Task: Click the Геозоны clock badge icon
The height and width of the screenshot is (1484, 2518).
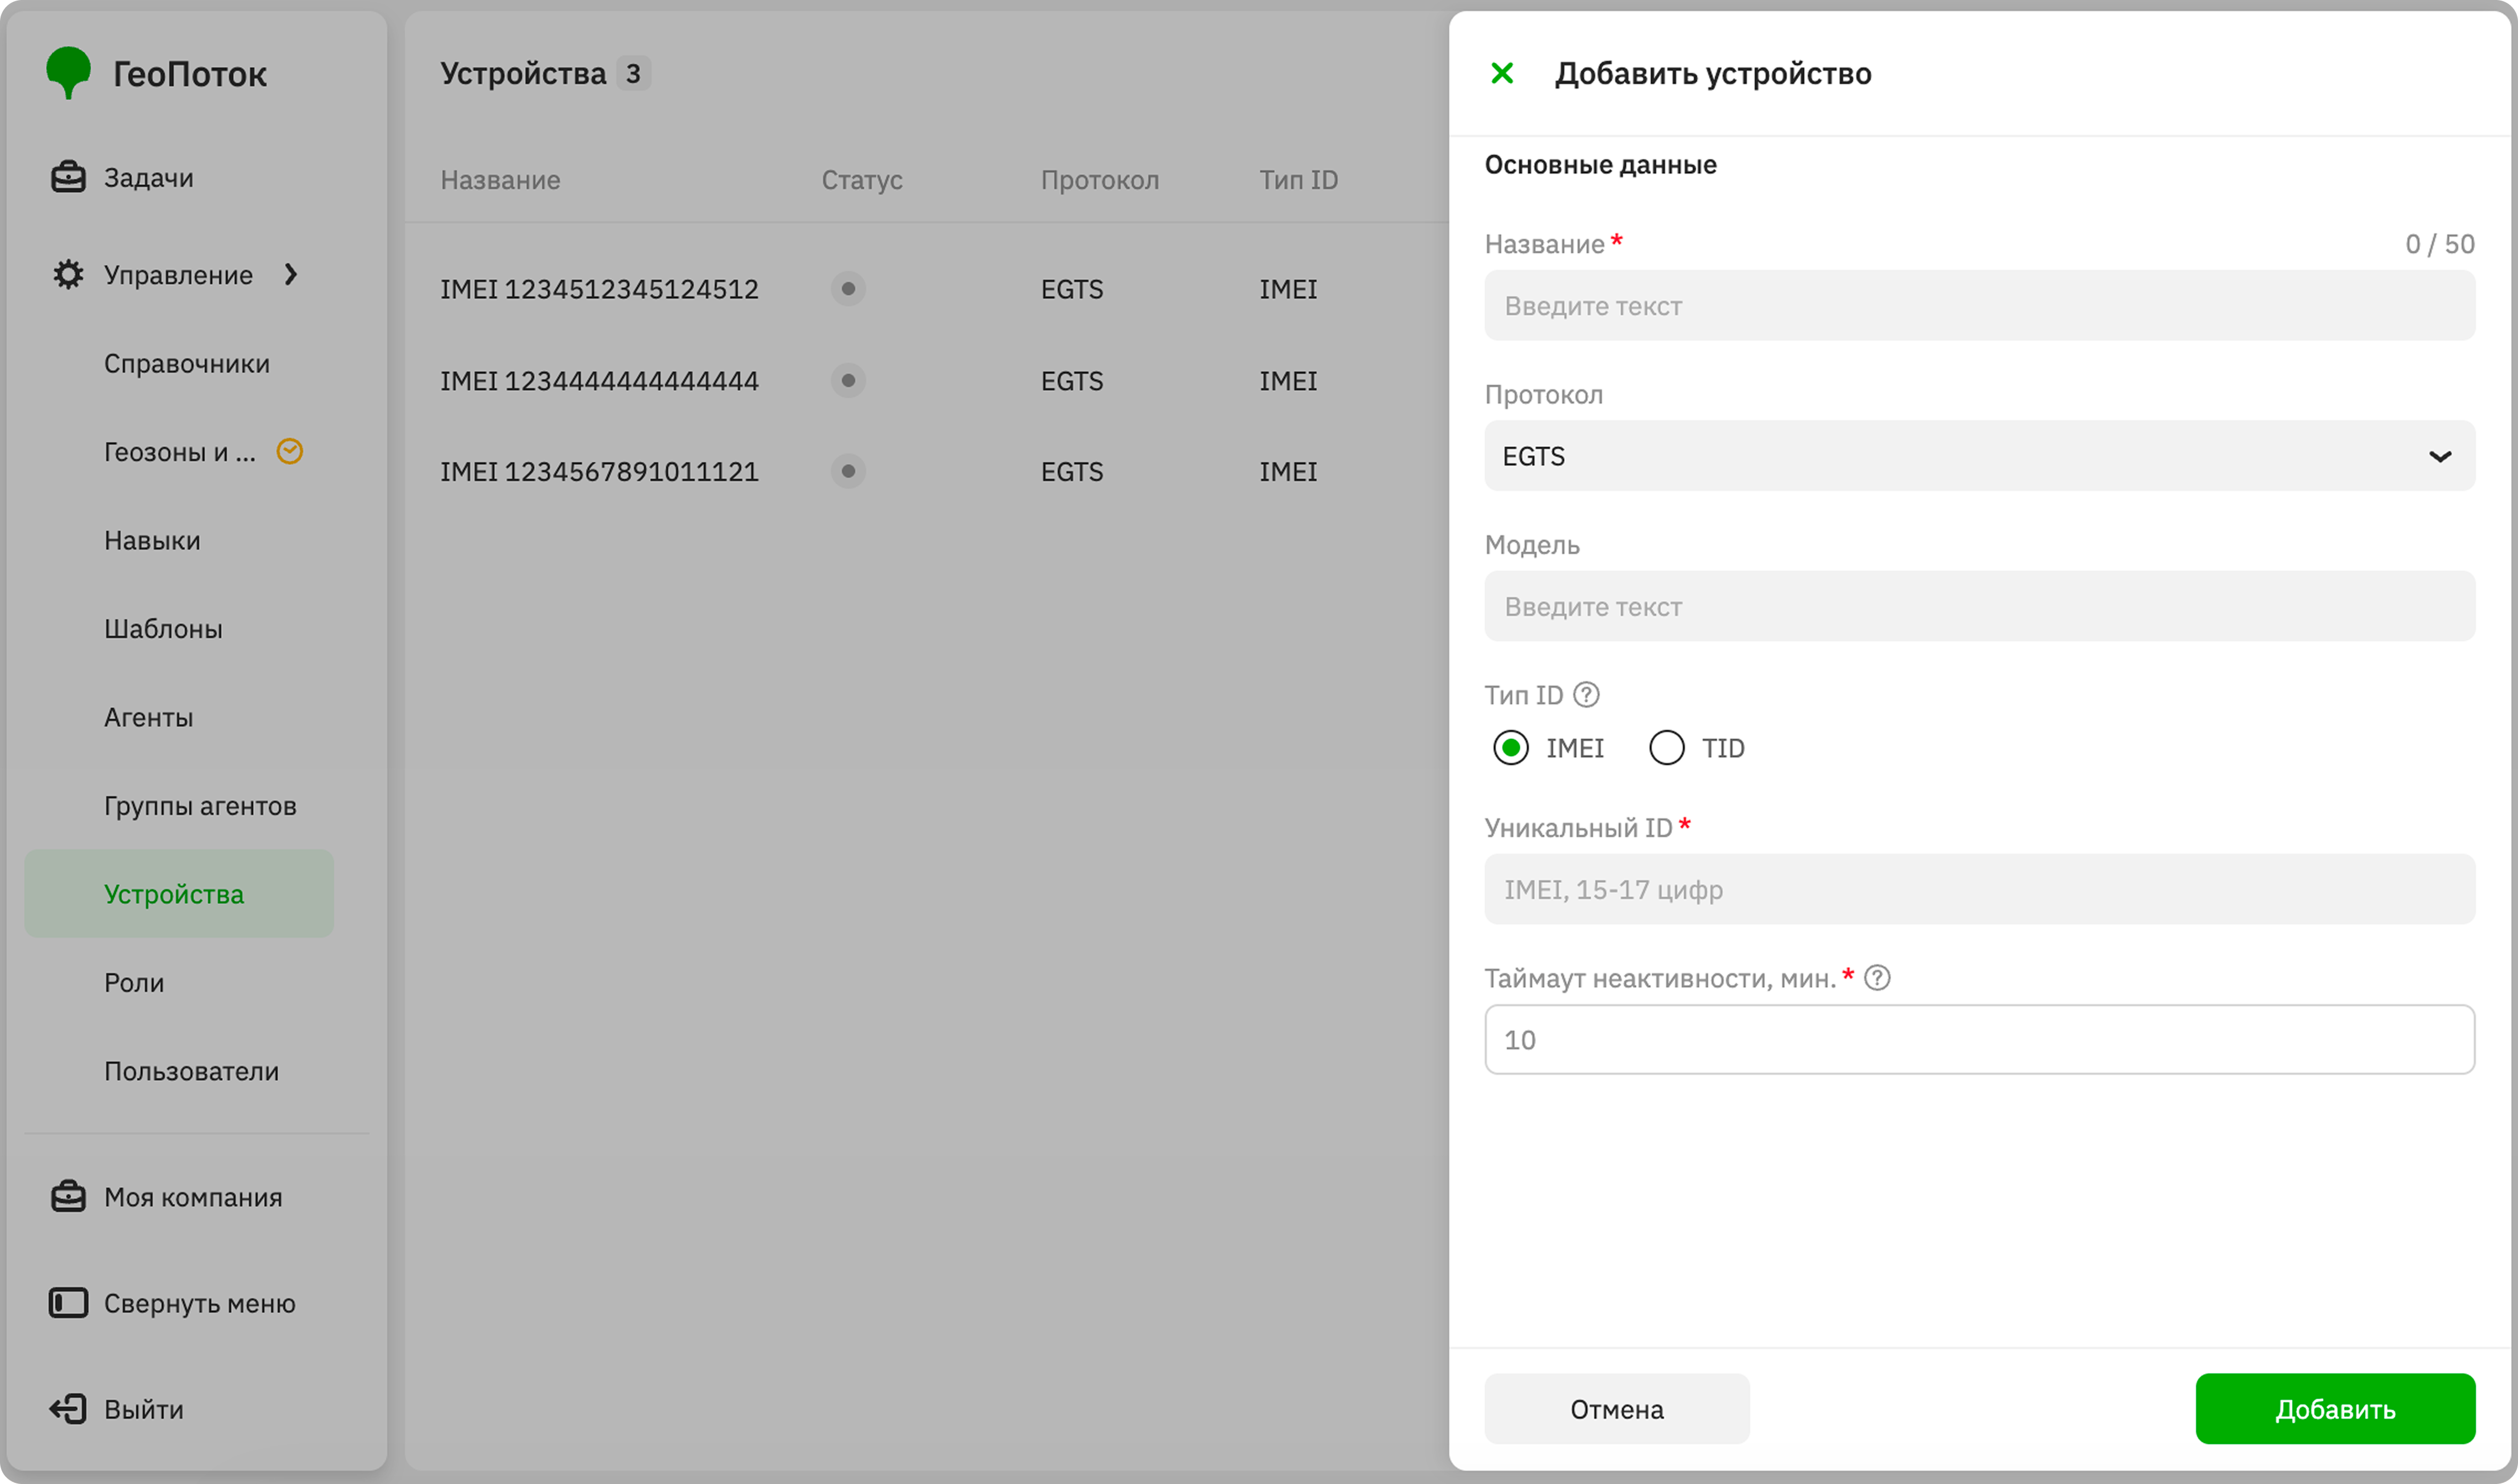Action: [290, 451]
